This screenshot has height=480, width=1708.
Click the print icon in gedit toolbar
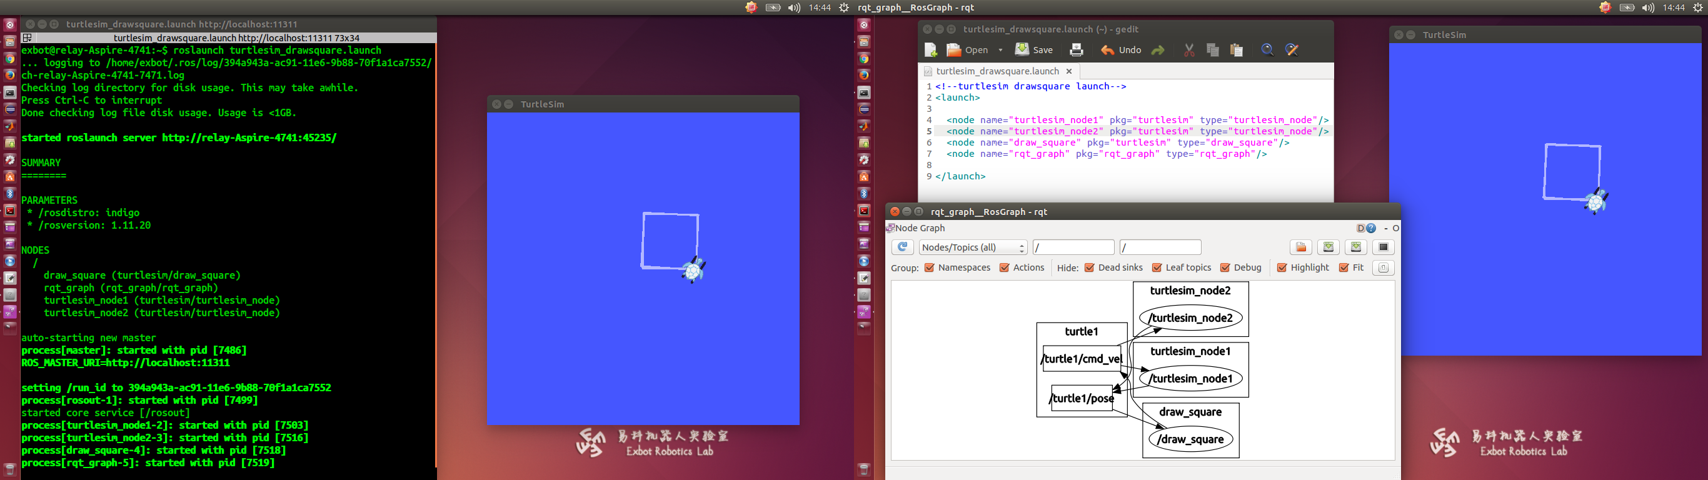(1076, 51)
